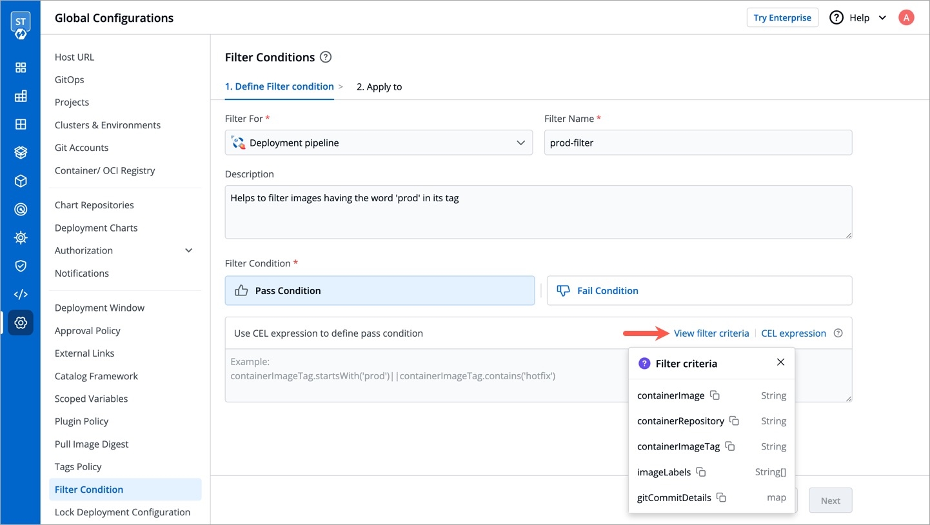Click the help icon beside Filter Conditions title

[326, 57]
